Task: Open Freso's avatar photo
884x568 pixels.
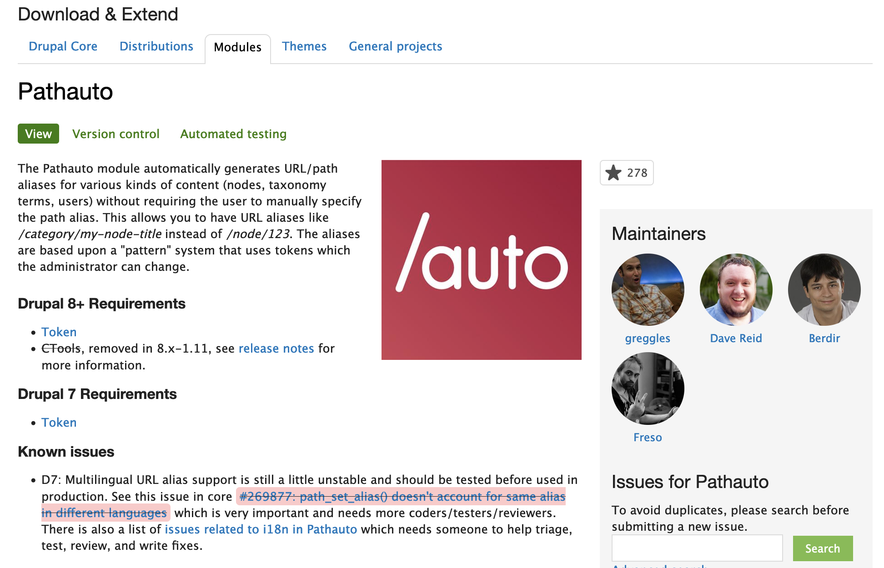Action: click(648, 389)
